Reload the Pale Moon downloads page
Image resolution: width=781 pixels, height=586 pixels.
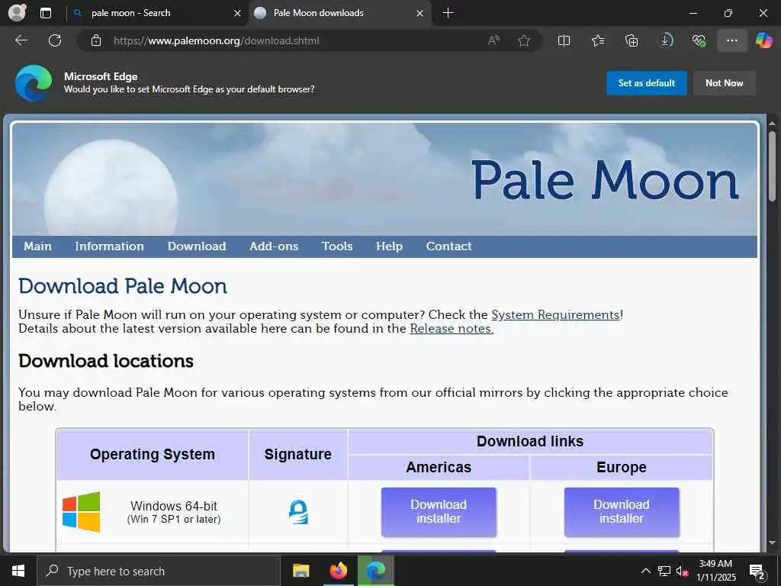click(55, 40)
